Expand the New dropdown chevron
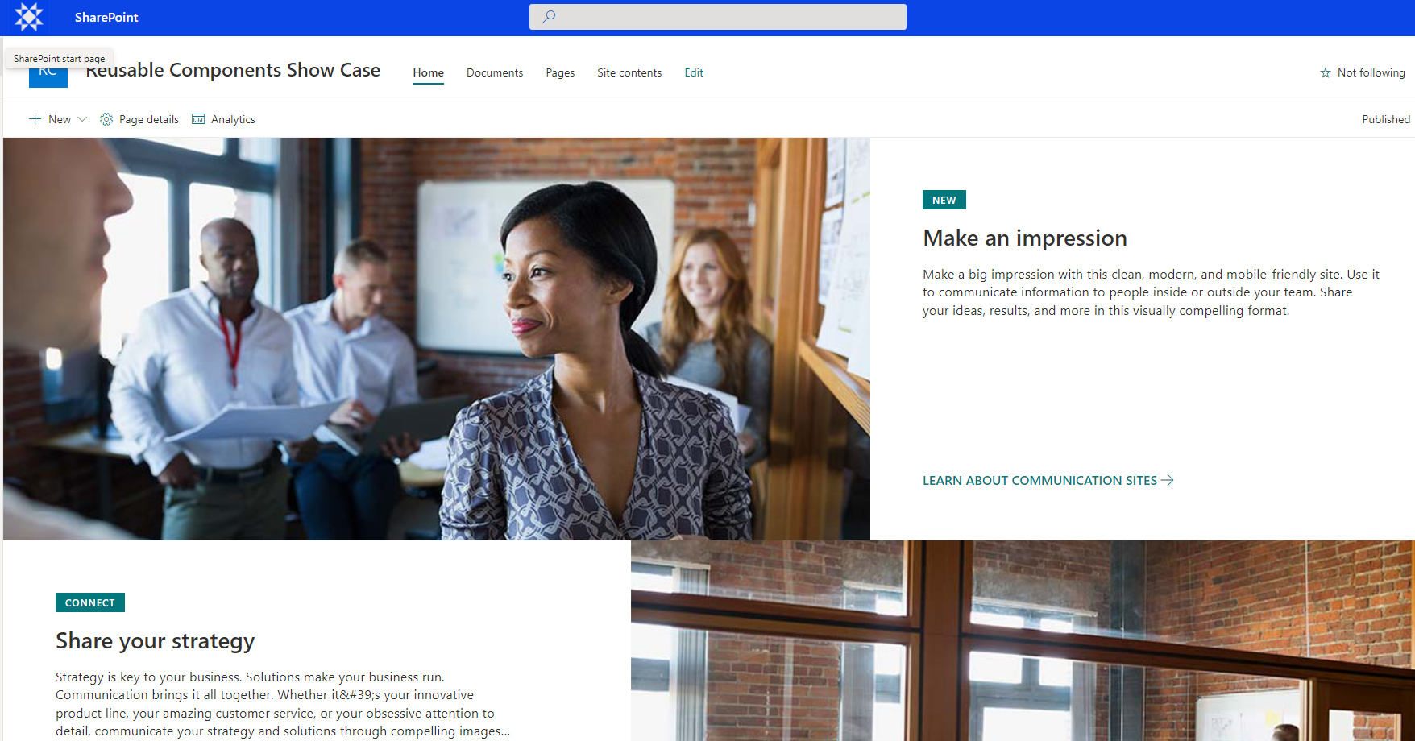1415x741 pixels. coord(82,119)
